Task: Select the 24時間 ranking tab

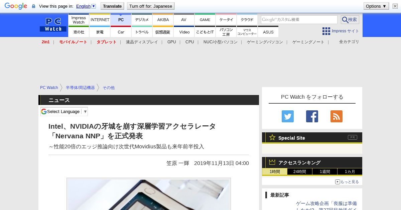Action: 300,172
